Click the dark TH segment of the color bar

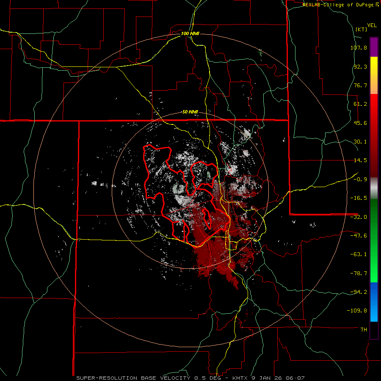click(x=374, y=330)
